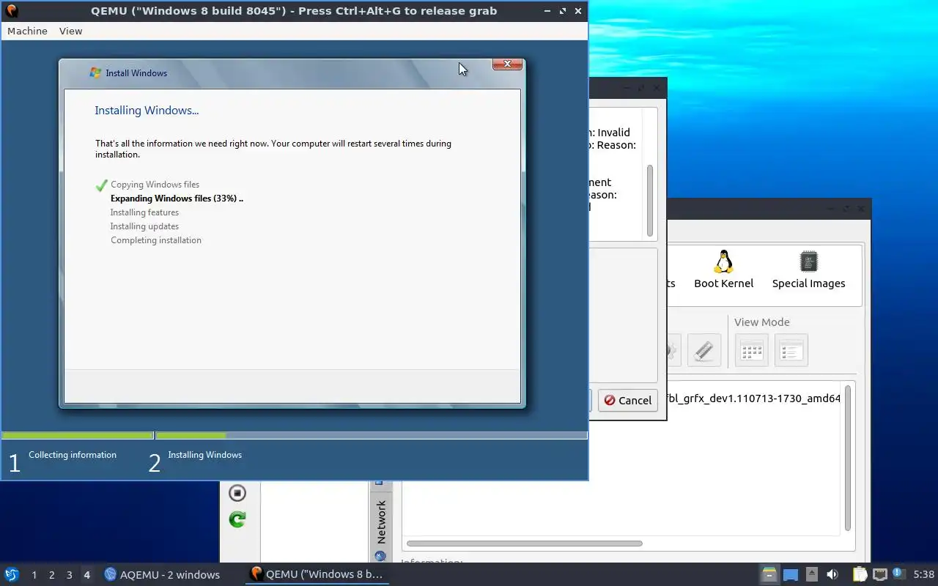Click the 'Expanding Windows files (33%)' step
938x586 pixels.
click(x=177, y=199)
